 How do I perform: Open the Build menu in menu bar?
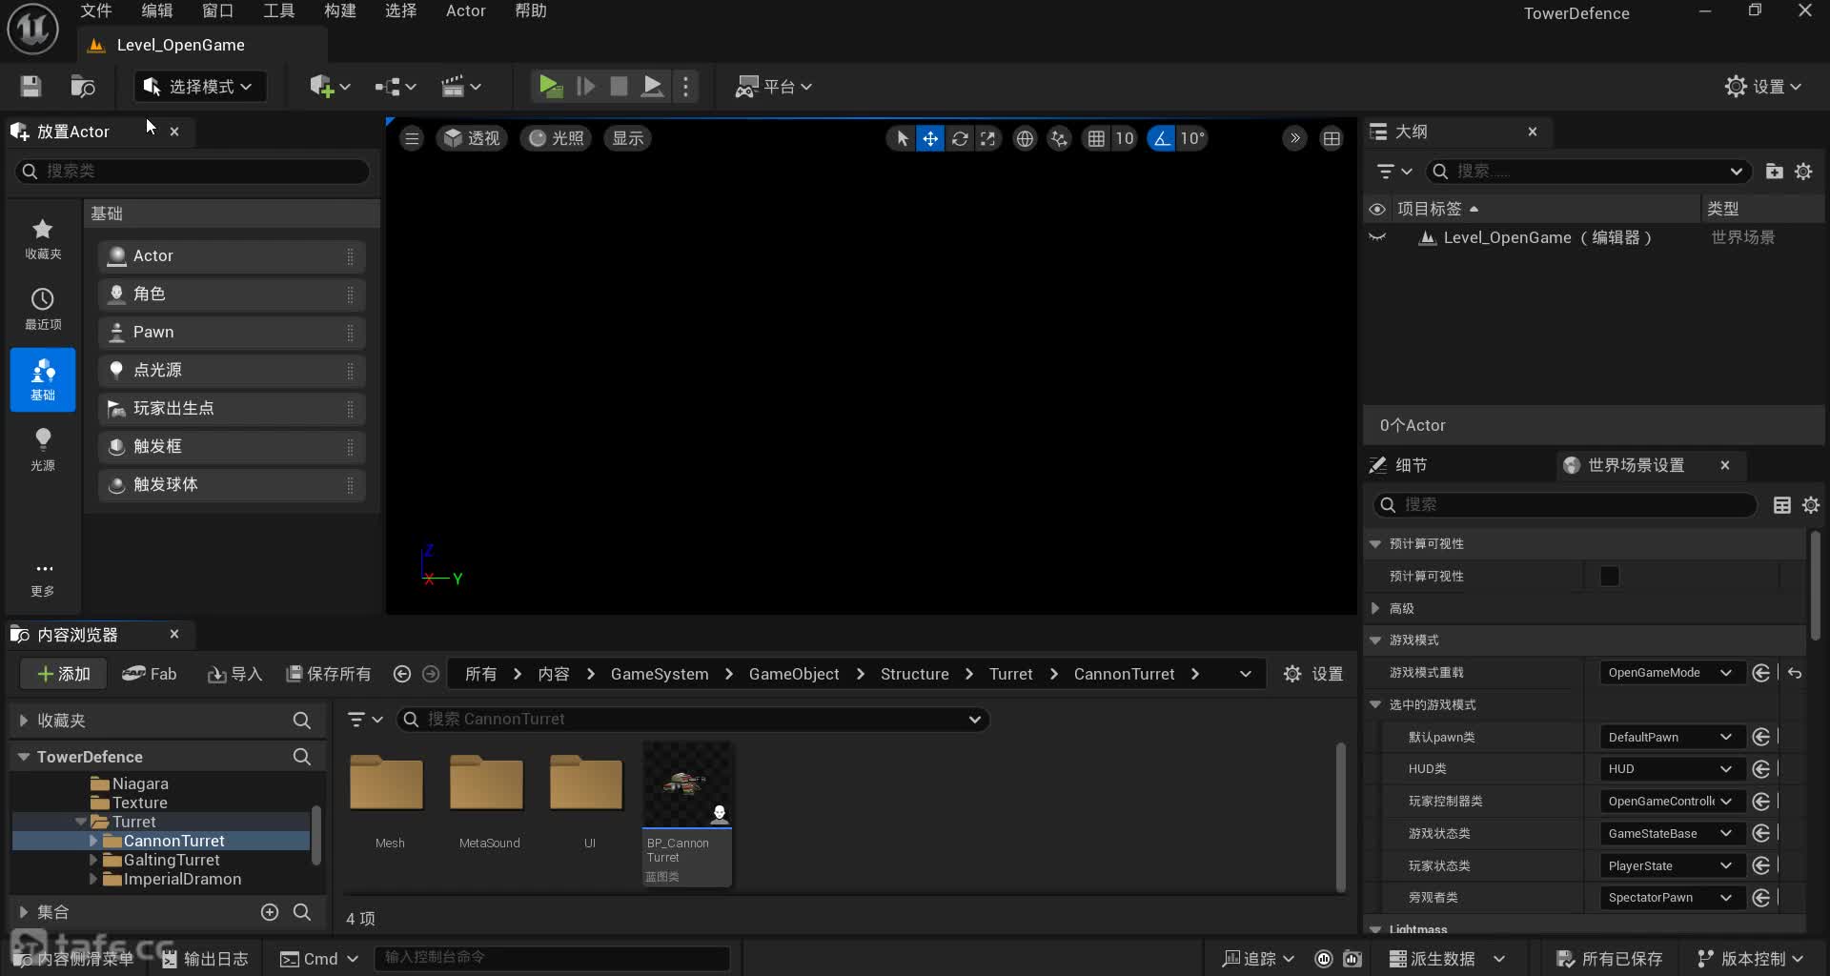coord(339,11)
